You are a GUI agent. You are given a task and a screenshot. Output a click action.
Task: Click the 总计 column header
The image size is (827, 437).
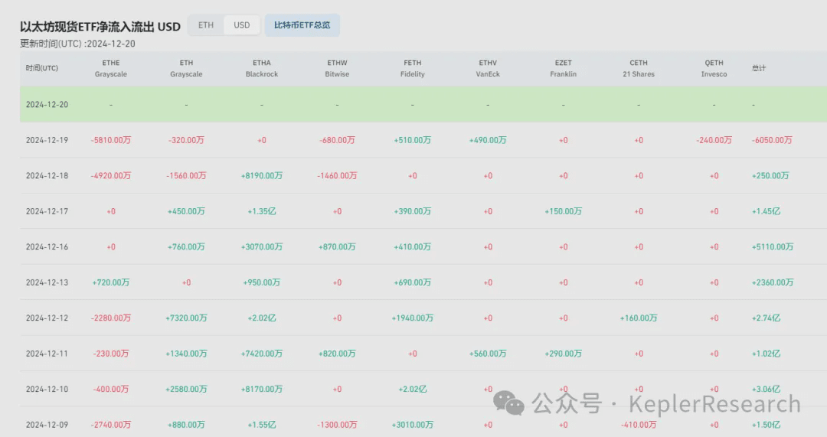pos(758,68)
